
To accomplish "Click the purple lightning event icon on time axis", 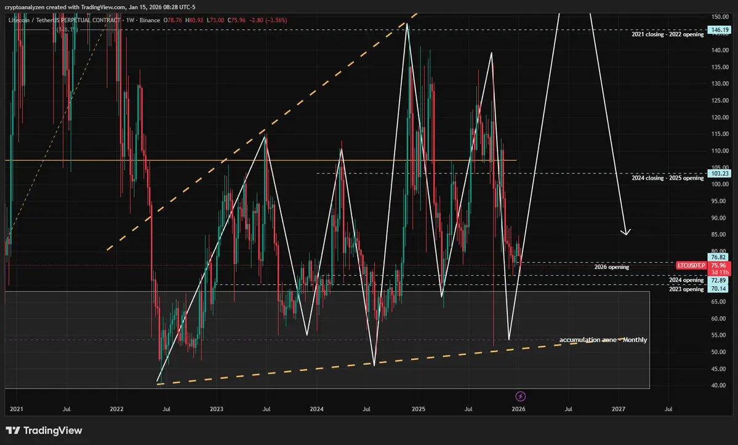I will (x=520, y=396).
